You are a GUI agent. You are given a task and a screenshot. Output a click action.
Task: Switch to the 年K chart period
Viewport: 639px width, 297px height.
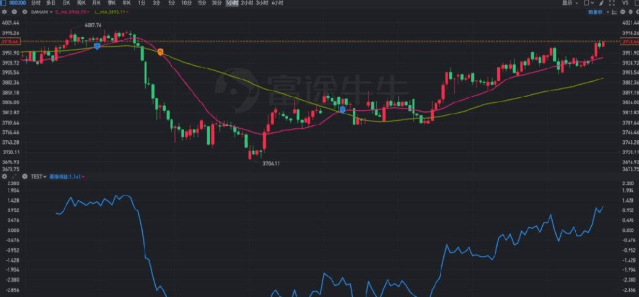tap(126, 3)
